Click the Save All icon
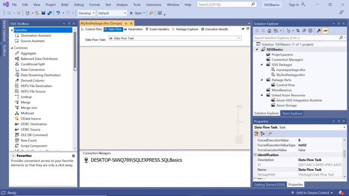This screenshot has width=349, height=196. pyautogui.click(x=50, y=13)
